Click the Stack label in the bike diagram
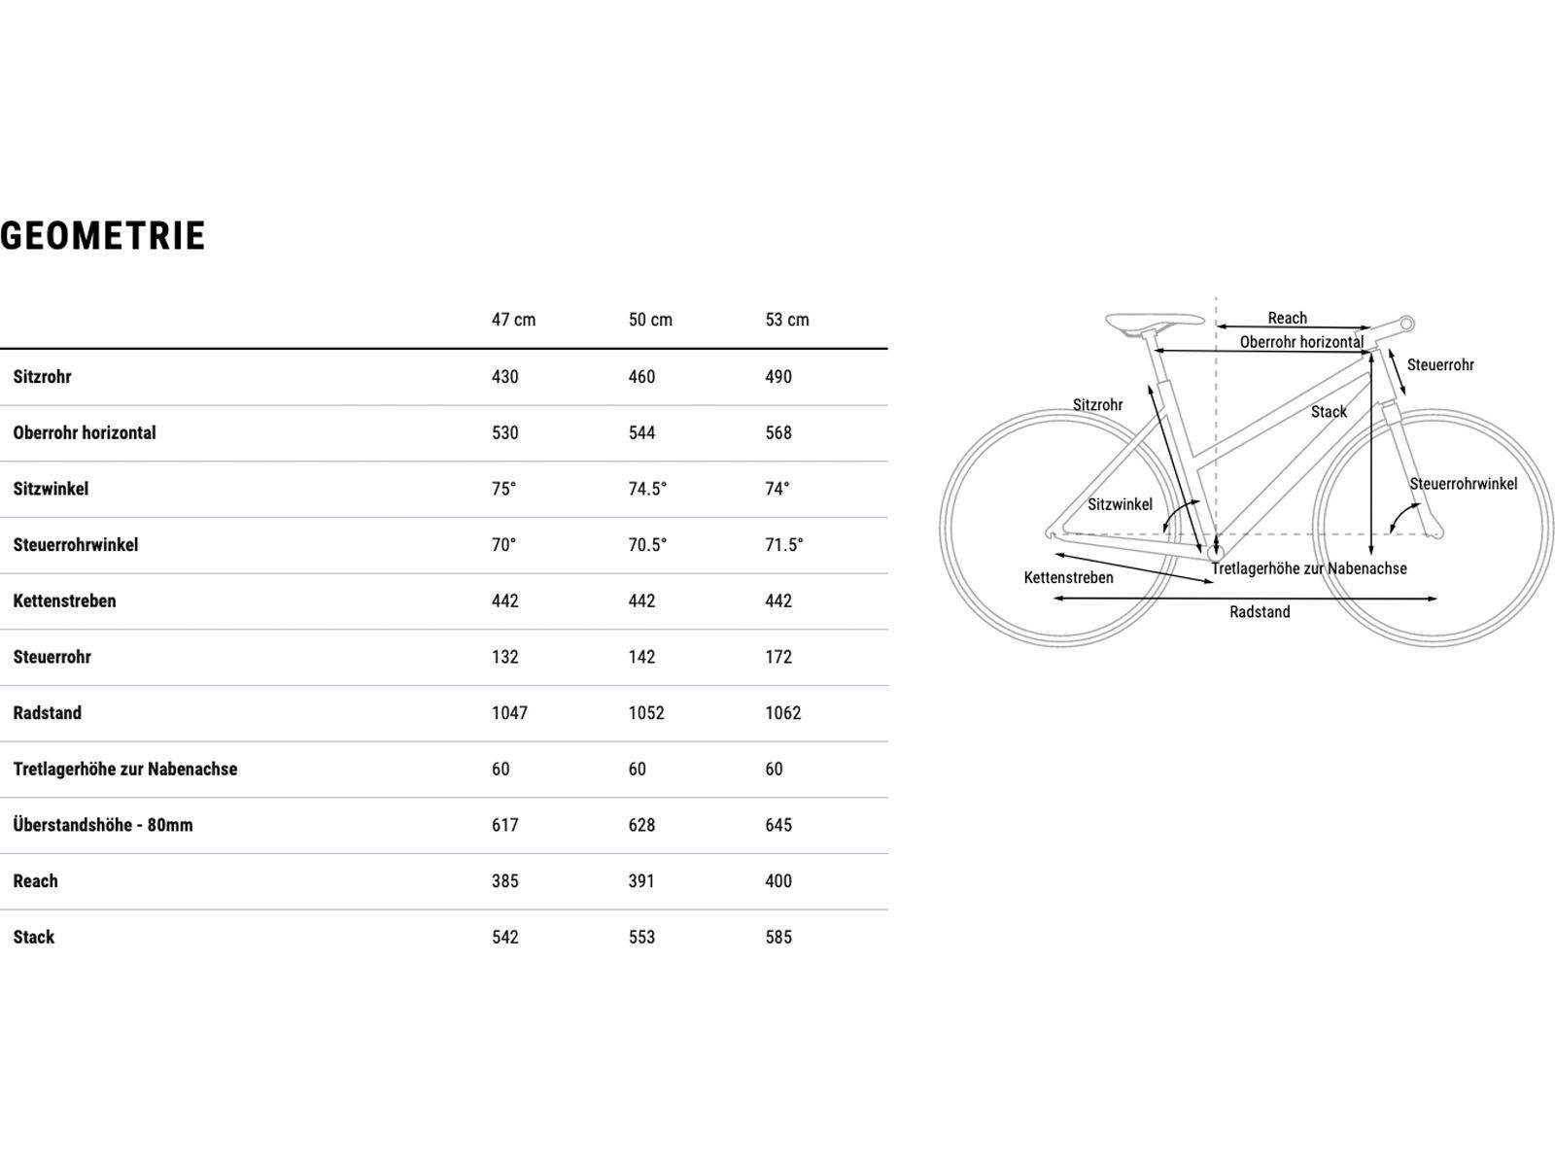 pyautogui.click(x=1329, y=412)
